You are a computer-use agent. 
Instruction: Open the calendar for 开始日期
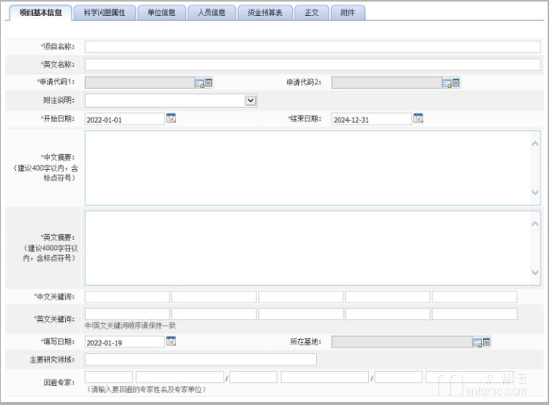171,119
